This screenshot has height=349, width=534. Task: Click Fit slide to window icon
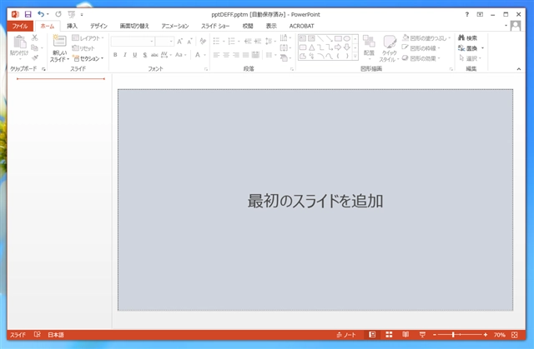coord(514,335)
